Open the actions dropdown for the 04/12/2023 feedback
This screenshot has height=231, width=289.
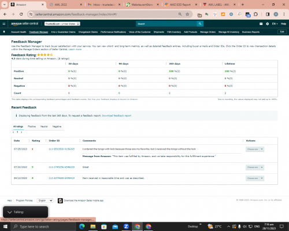point(255,178)
